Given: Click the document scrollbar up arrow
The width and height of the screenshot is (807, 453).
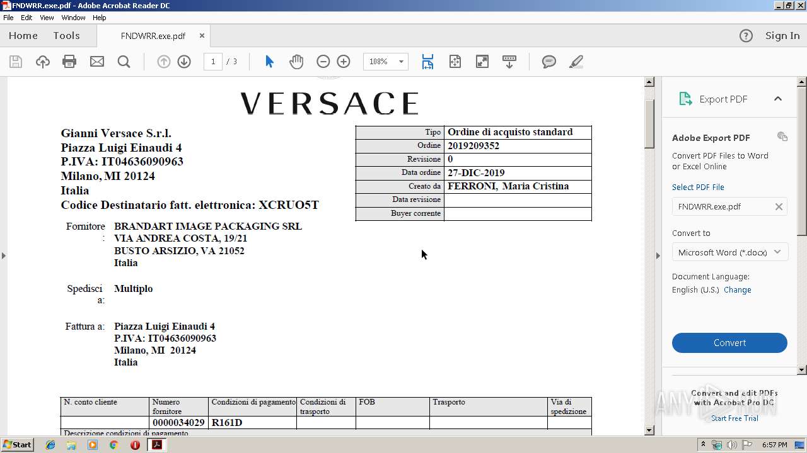Looking at the screenshot, I should (649, 82).
